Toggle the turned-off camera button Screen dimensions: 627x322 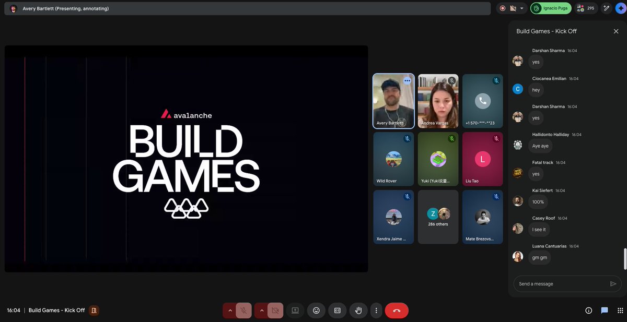(x=275, y=311)
